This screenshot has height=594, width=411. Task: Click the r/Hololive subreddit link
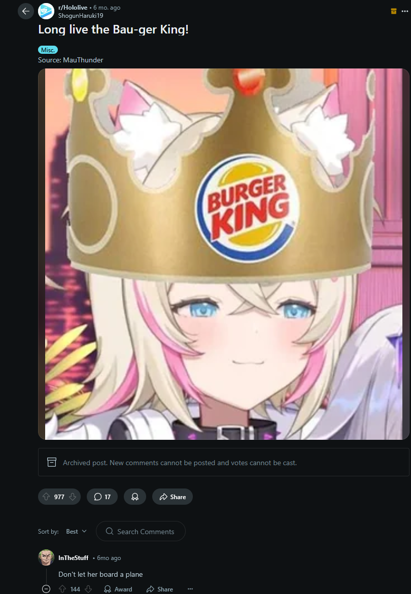click(73, 8)
